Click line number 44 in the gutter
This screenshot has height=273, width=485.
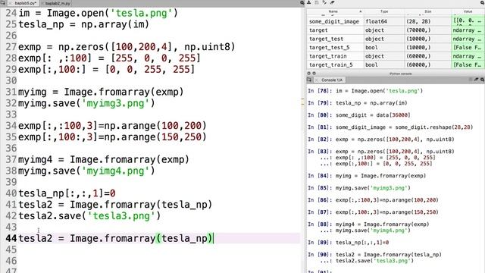[x=11, y=238]
